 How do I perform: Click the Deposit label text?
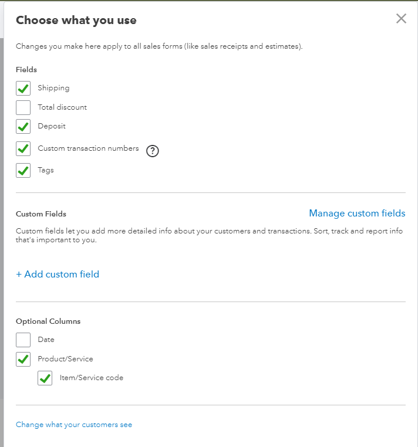coord(52,126)
